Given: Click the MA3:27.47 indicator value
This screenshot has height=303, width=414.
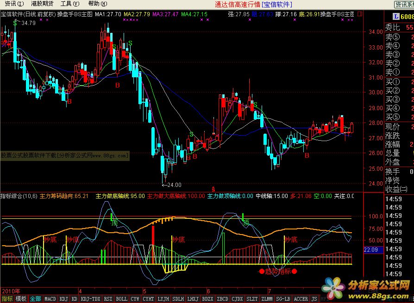Looking at the screenshot, I should pos(165,14).
